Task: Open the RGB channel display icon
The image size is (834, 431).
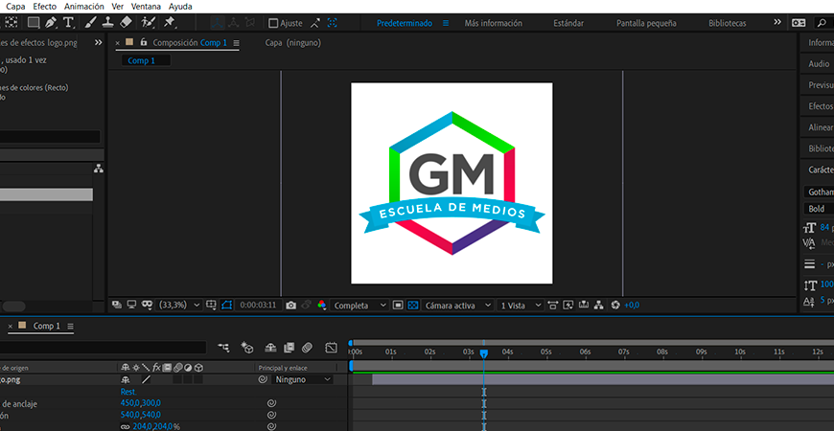Action: point(321,305)
